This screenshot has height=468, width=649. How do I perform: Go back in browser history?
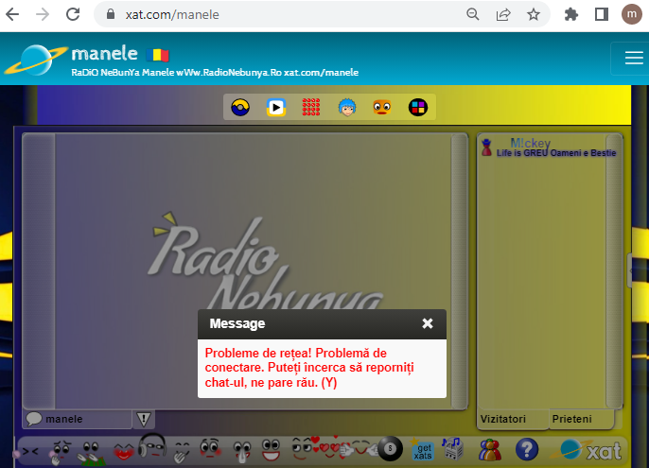click(13, 14)
